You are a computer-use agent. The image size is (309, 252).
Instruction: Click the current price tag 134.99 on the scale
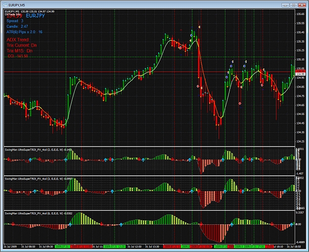click(x=301, y=74)
